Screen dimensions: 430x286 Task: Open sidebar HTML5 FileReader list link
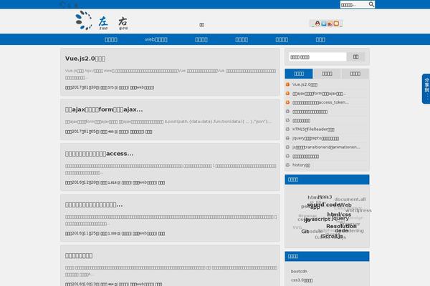click(313, 129)
